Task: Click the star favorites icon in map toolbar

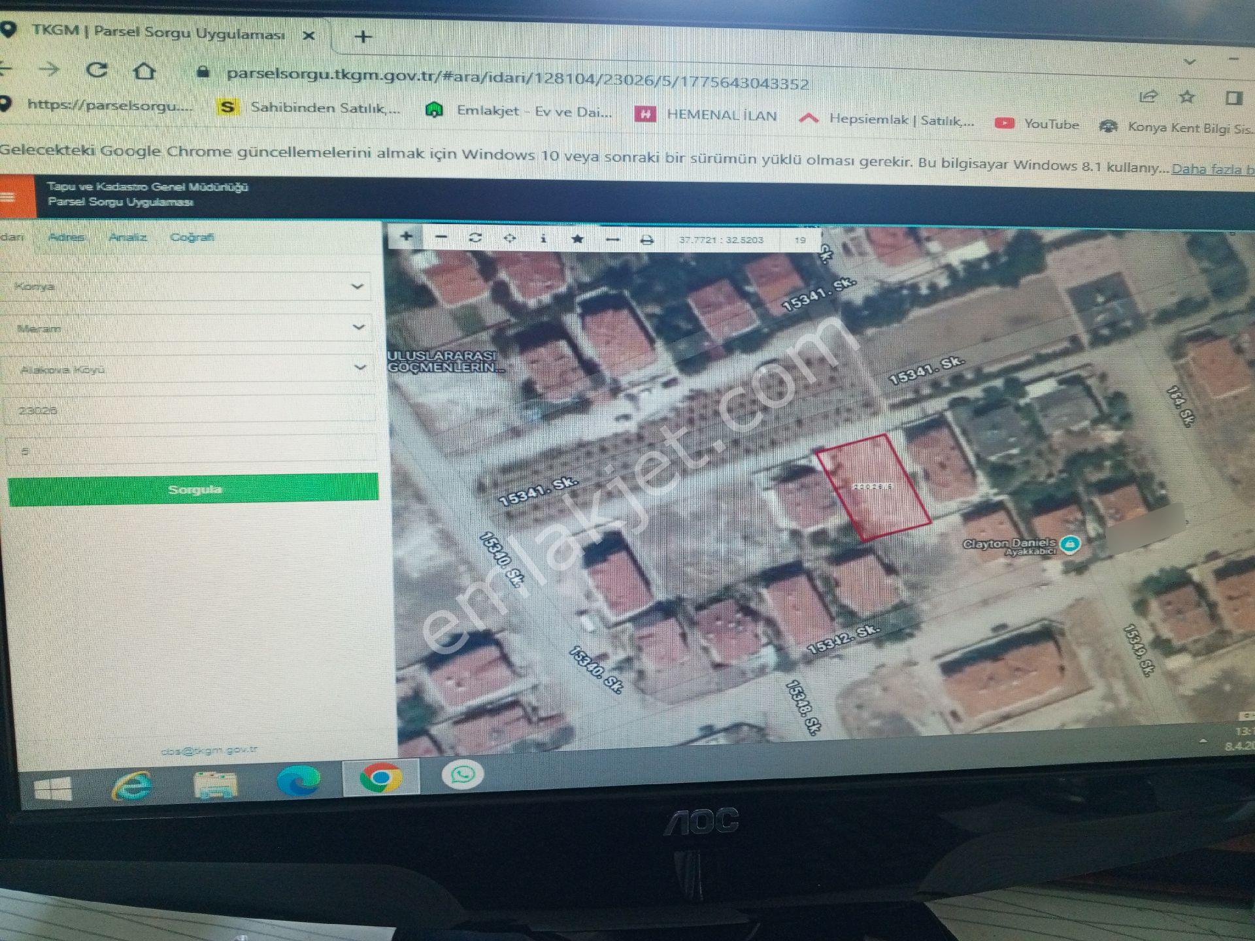Action: [577, 239]
